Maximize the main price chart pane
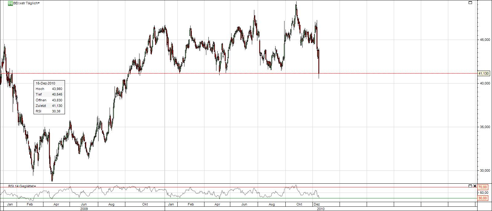The height and width of the screenshot is (211, 492). click(470, 3)
